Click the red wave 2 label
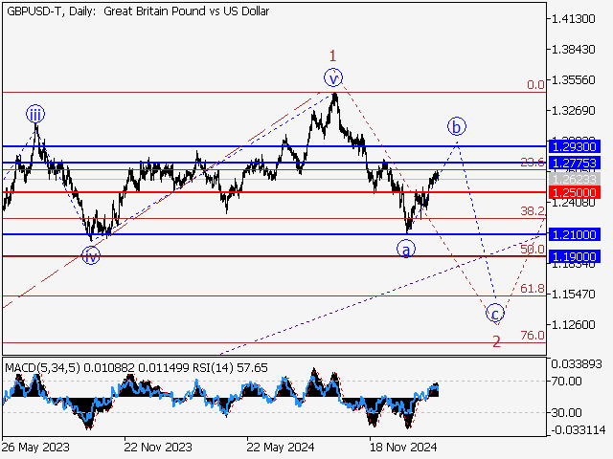Screen dimensions: 613x459 tap(496, 340)
